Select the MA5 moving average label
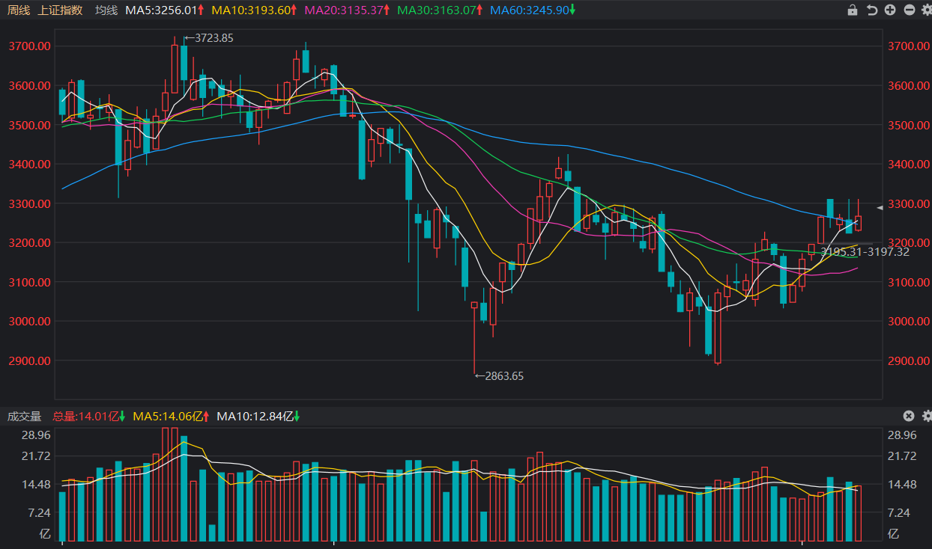 pyautogui.click(x=164, y=10)
